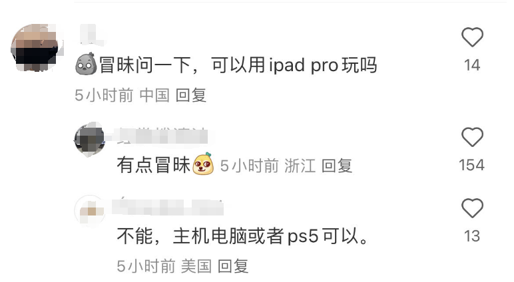Click the 13 like count
The height and width of the screenshot is (282, 514).
[x=472, y=236]
